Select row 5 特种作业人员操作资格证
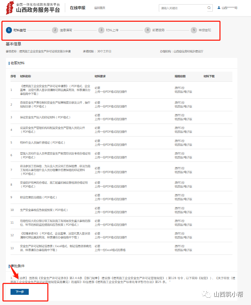Screen dimensions: 251x305 [42, 142]
